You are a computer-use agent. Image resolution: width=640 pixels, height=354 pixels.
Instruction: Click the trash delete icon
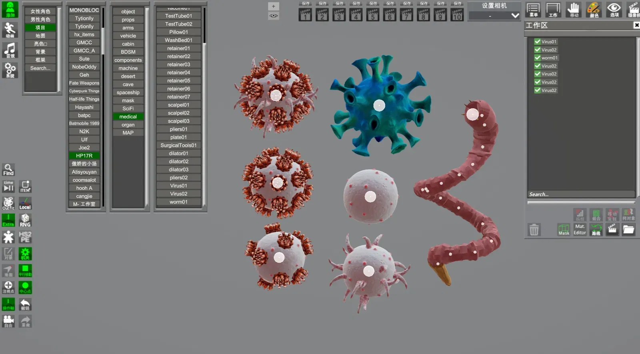click(x=534, y=230)
